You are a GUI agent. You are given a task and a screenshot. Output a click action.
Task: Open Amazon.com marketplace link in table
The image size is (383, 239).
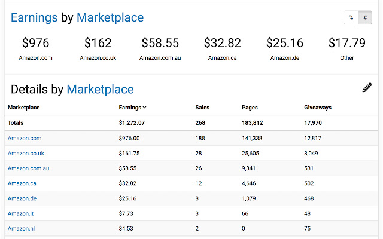[25, 138]
